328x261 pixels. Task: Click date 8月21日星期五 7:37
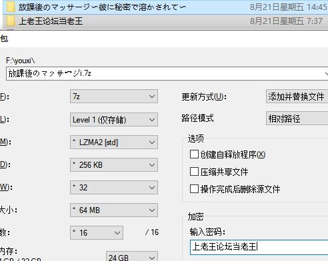click(286, 21)
